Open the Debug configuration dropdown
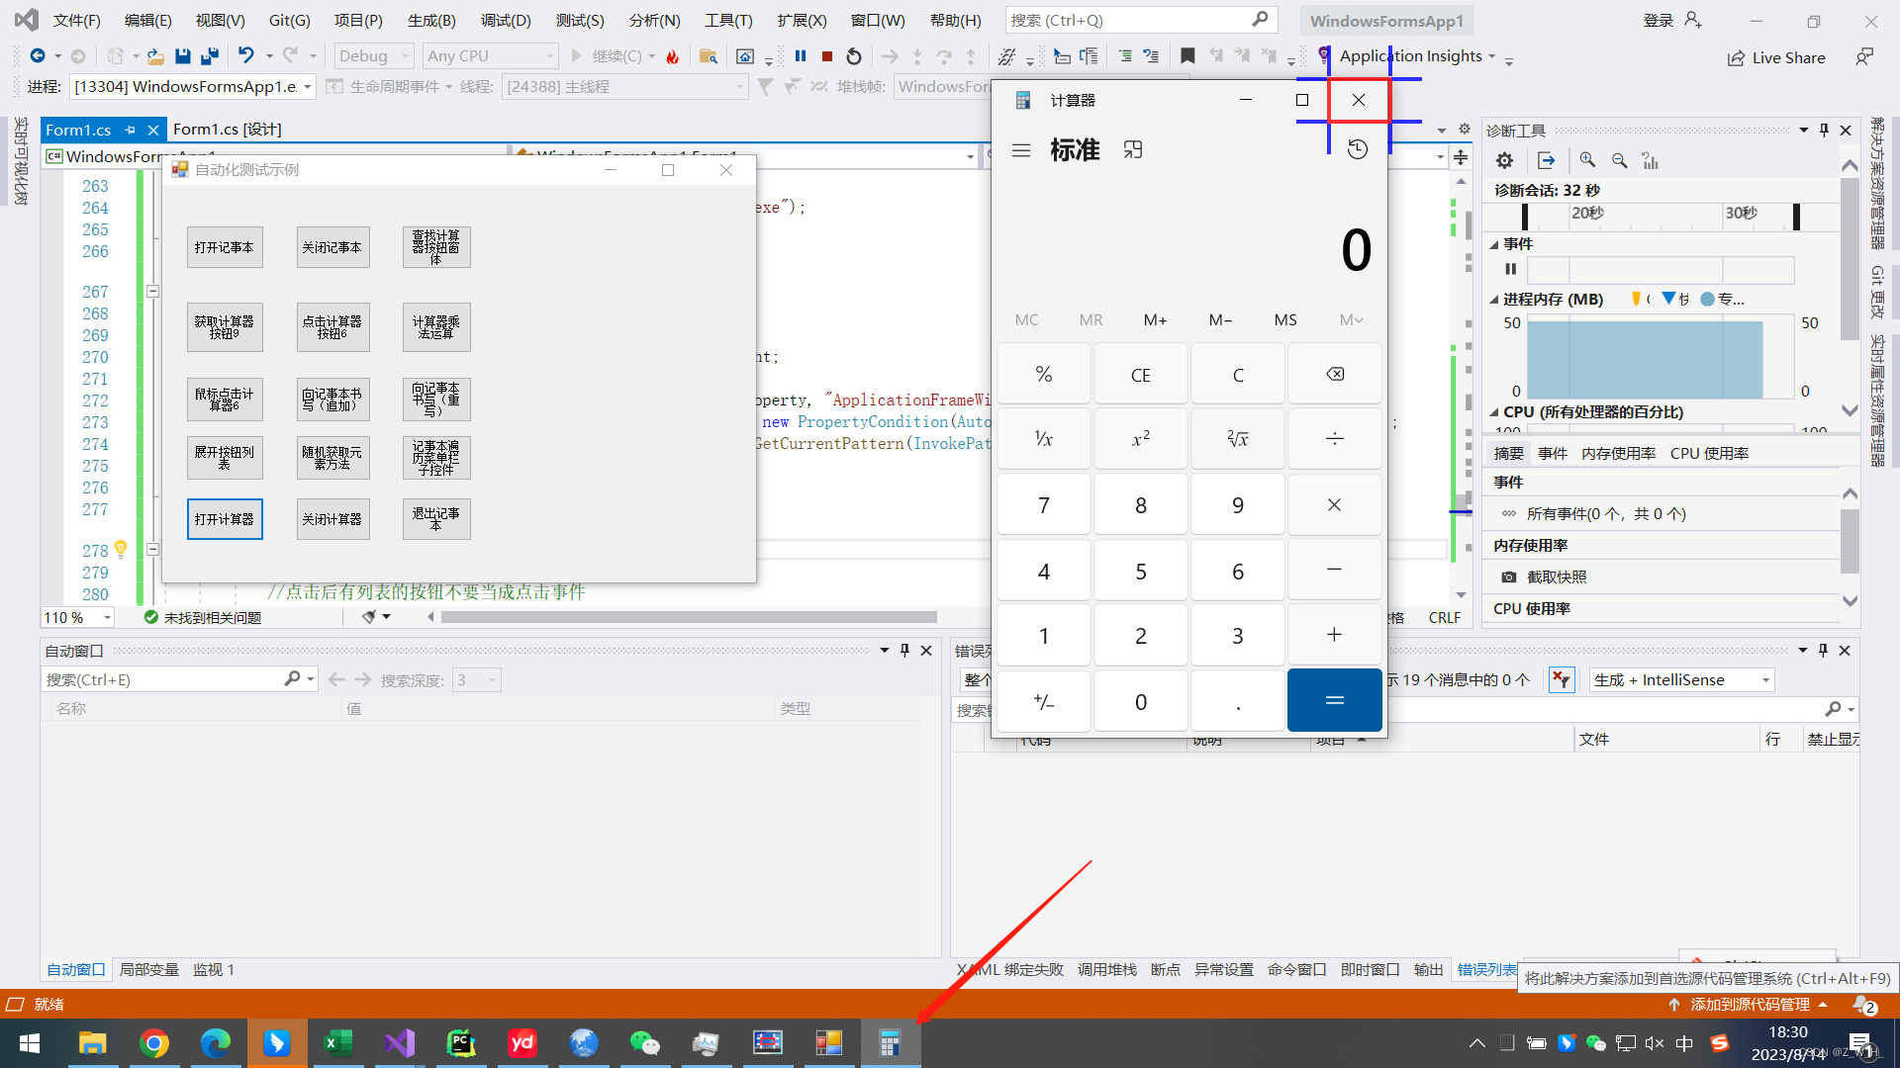This screenshot has width=1900, height=1068. [x=374, y=56]
